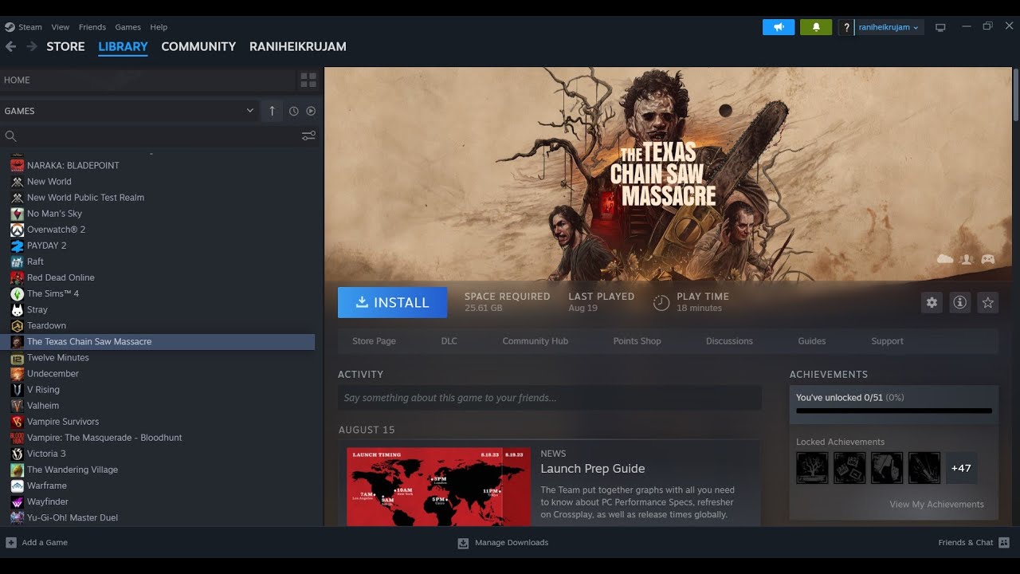Screen dimensions: 1020x574
Task: Click the Steam Cloud icon on banner
Action: tap(945, 259)
